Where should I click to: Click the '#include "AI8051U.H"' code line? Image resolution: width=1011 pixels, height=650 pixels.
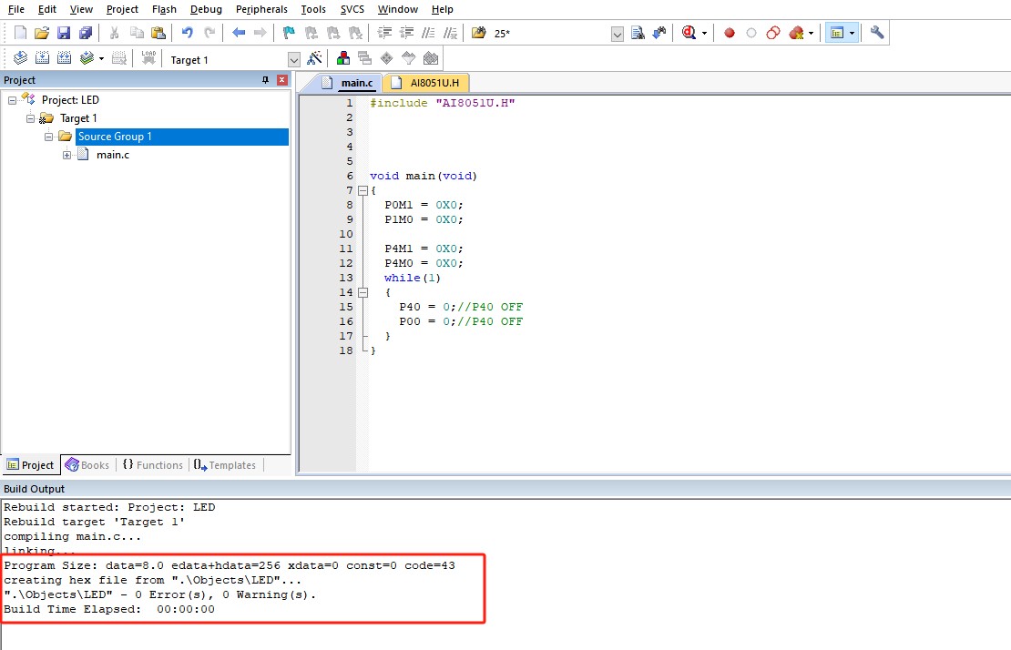point(443,103)
